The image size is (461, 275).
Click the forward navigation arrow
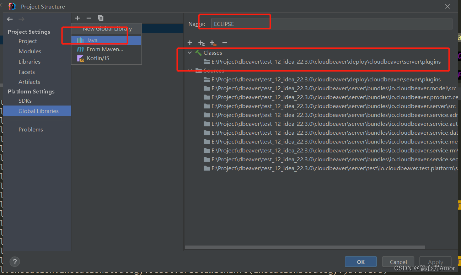[21, 19]
